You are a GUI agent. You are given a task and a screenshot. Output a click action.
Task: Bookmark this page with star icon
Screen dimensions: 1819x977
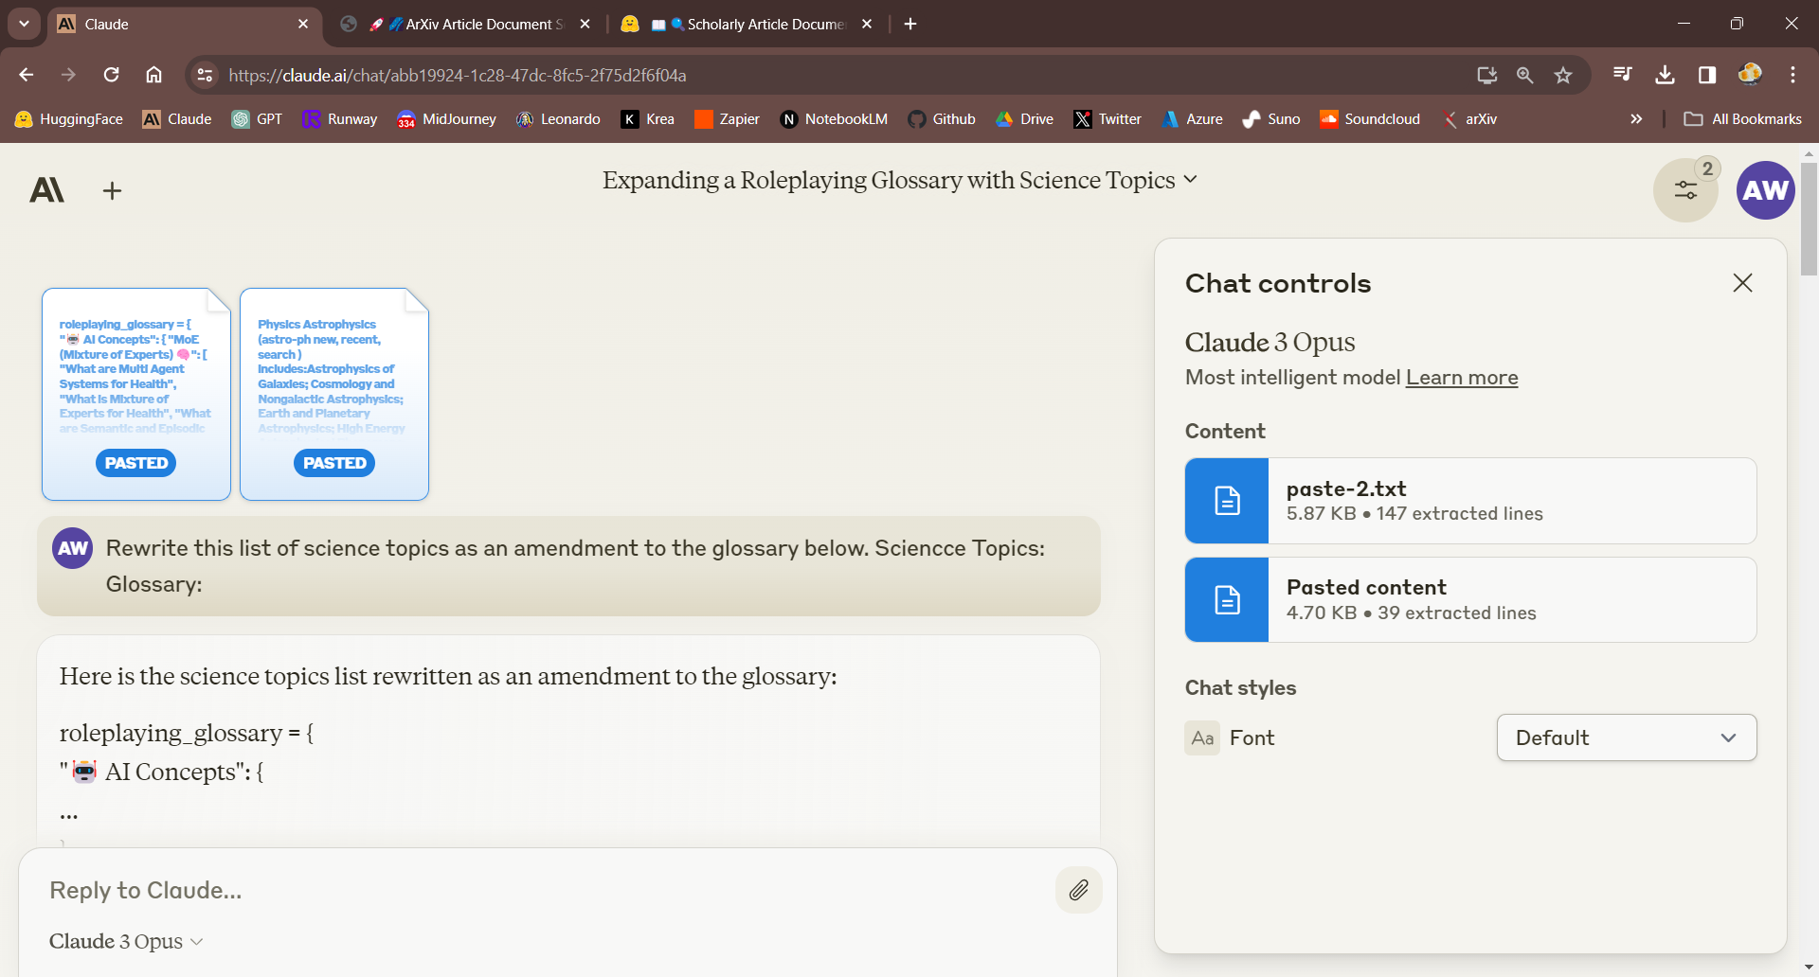1563,75
